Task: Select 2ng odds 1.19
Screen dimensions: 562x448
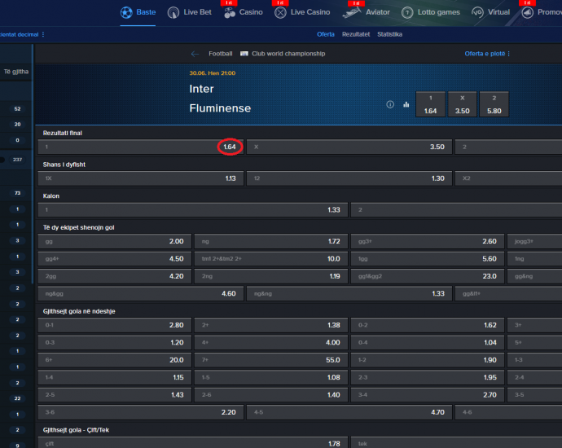Action: pyautogui.click(x=271, y=276)
